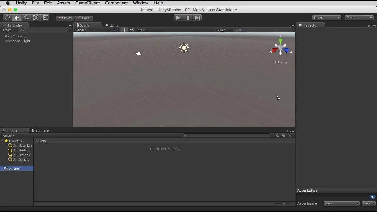Toggle Persp projection label under gizmo
Screen dimensions: 377x212
[280, 62]
